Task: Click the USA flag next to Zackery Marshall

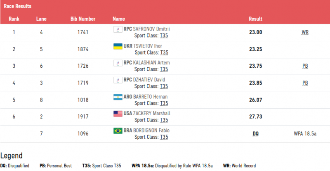Action: (118, 114)
